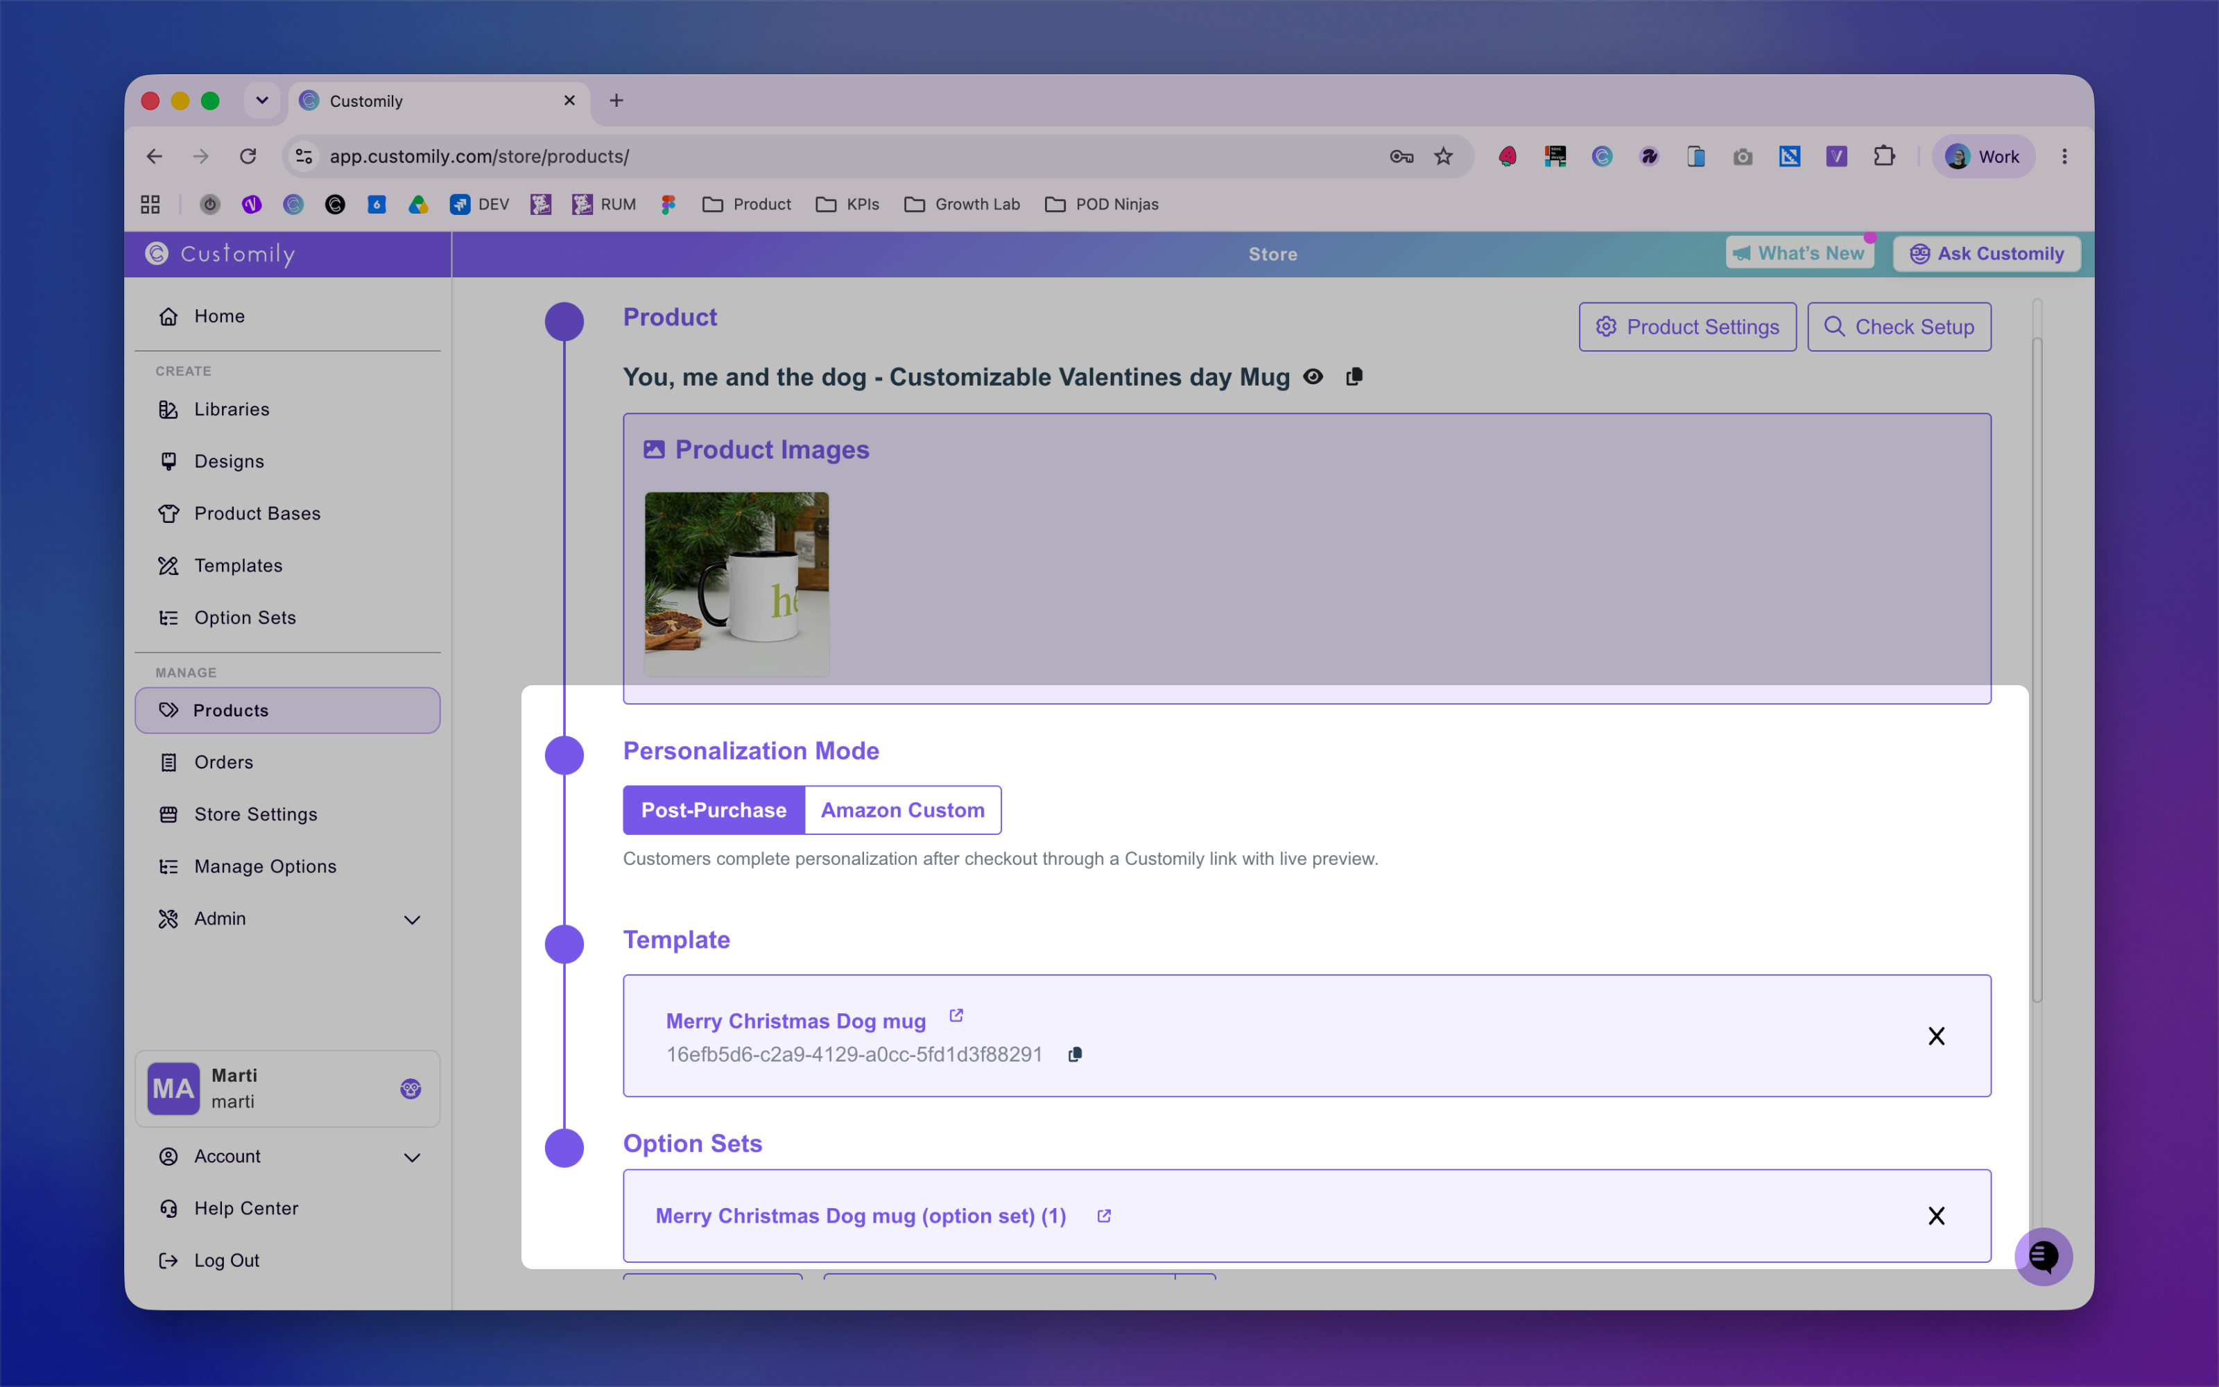Select Post-Purchase personalization mode
Image resolution: width=2219 pixels, height=1387 pixels.
tap(714, 810)
